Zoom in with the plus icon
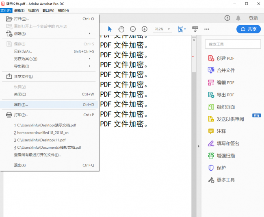Screen dimensions: 264x217 (x=145, y=29)
